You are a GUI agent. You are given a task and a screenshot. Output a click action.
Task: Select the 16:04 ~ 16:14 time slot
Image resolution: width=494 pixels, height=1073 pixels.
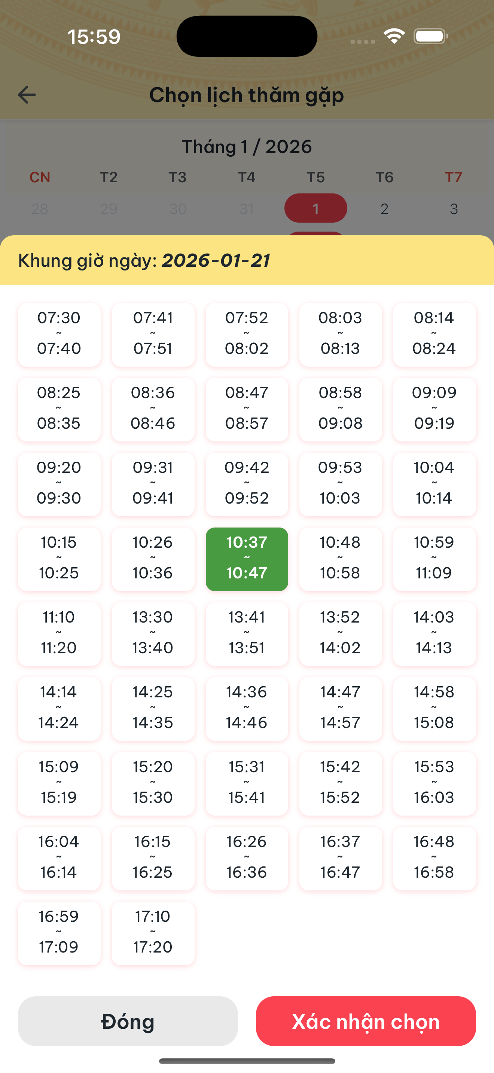coord(59,858)
